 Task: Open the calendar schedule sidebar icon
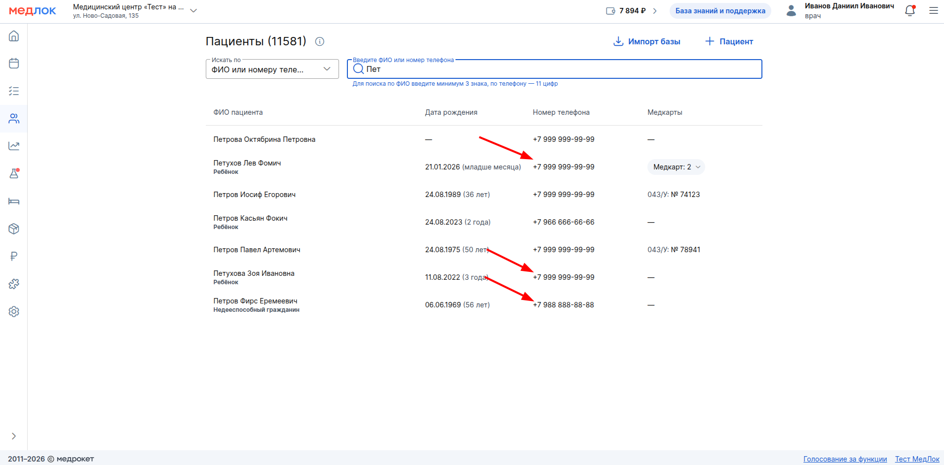click(14, 64)
